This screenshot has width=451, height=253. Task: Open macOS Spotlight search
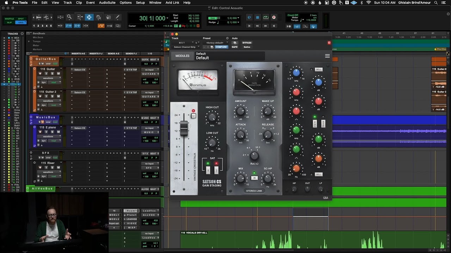[436, 2]
